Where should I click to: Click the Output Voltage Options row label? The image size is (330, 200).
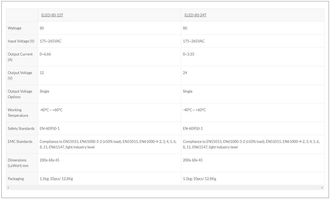(20, 94)
